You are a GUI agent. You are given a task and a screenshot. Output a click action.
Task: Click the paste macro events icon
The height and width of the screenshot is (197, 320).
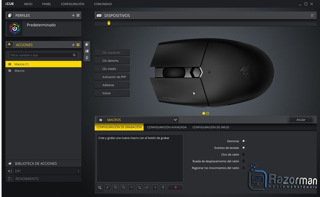(x=123, y=187)
